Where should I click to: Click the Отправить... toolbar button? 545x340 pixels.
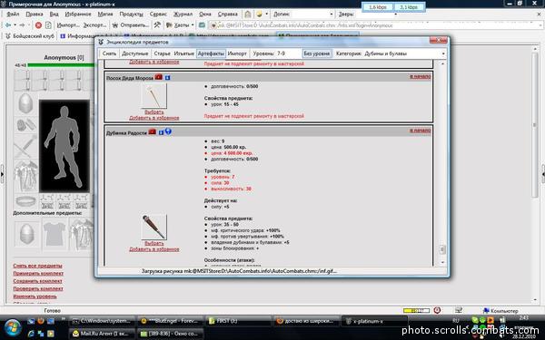131,25
